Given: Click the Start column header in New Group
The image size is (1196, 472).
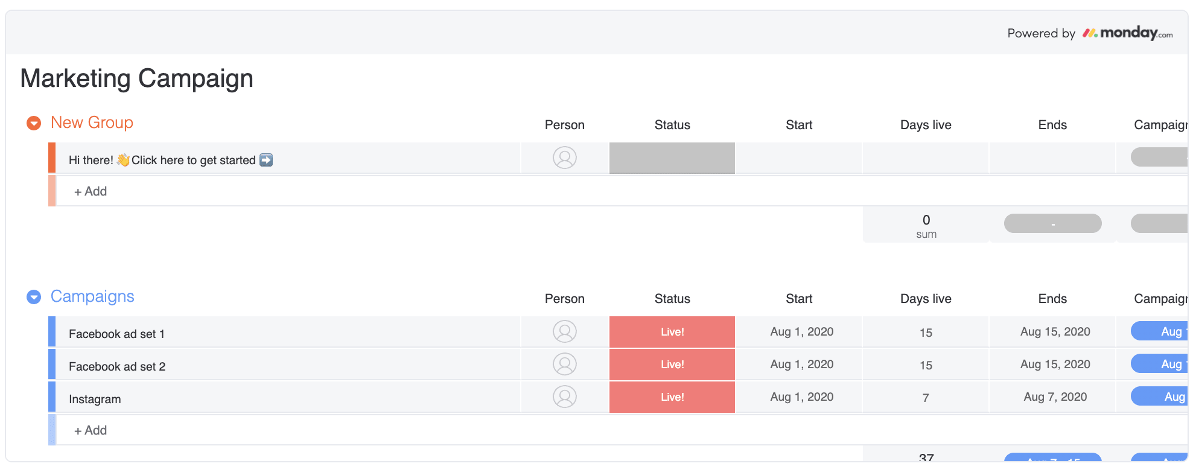Looking at the screenshot, I should pyautogui.click(x=799, y=125).
